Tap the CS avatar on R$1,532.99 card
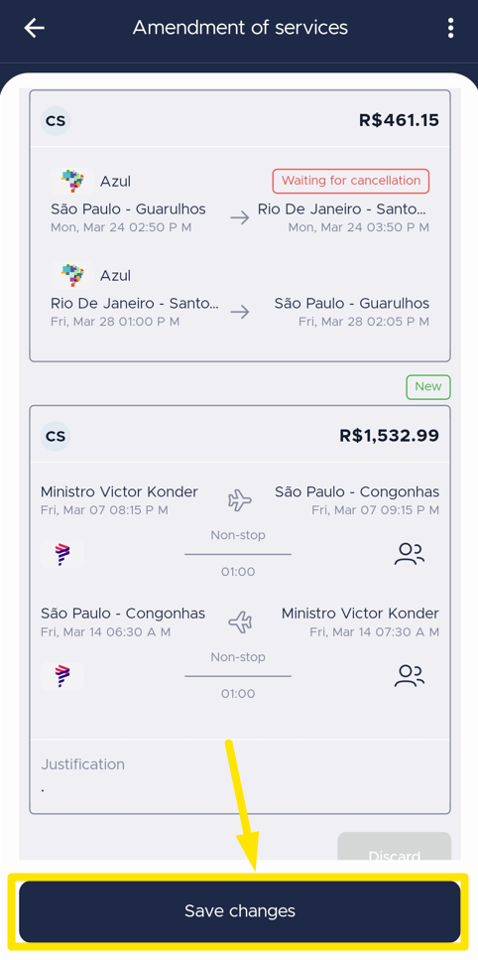Viewport: 478px width, 960px height. 56,436
